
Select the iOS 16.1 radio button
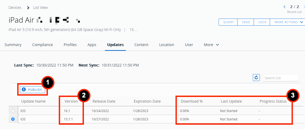[x=13, y=111]
